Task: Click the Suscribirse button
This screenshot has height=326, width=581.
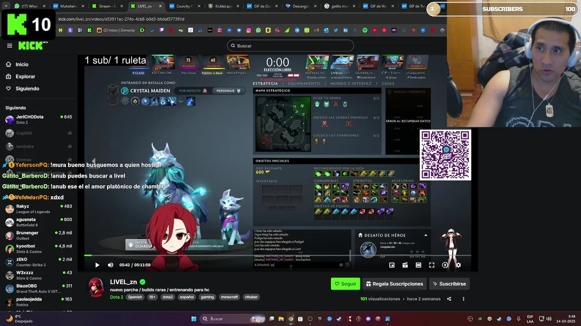Action: [449, 284]
